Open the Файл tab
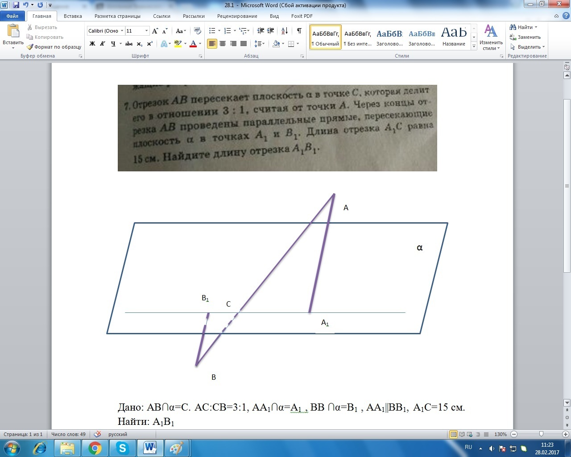This screenshot has width=571, height=457. coord(12,16)
